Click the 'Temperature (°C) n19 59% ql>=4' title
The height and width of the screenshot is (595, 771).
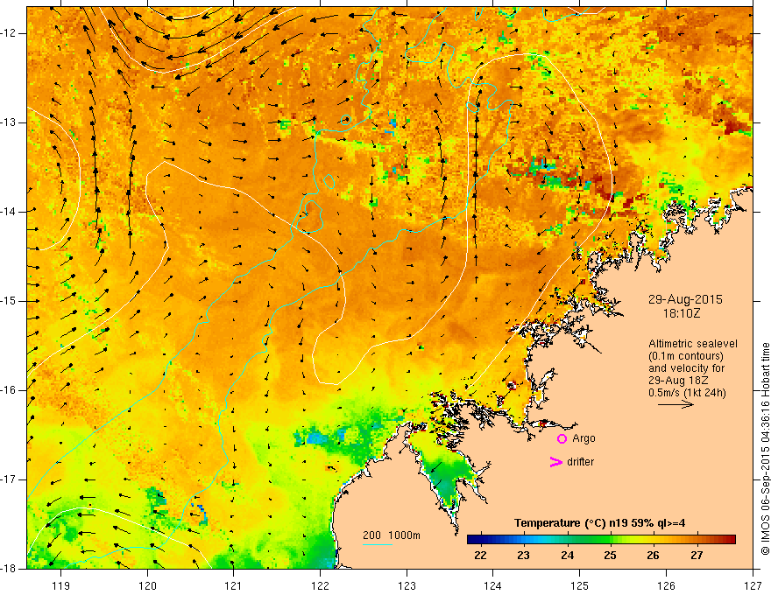[599, 523]
